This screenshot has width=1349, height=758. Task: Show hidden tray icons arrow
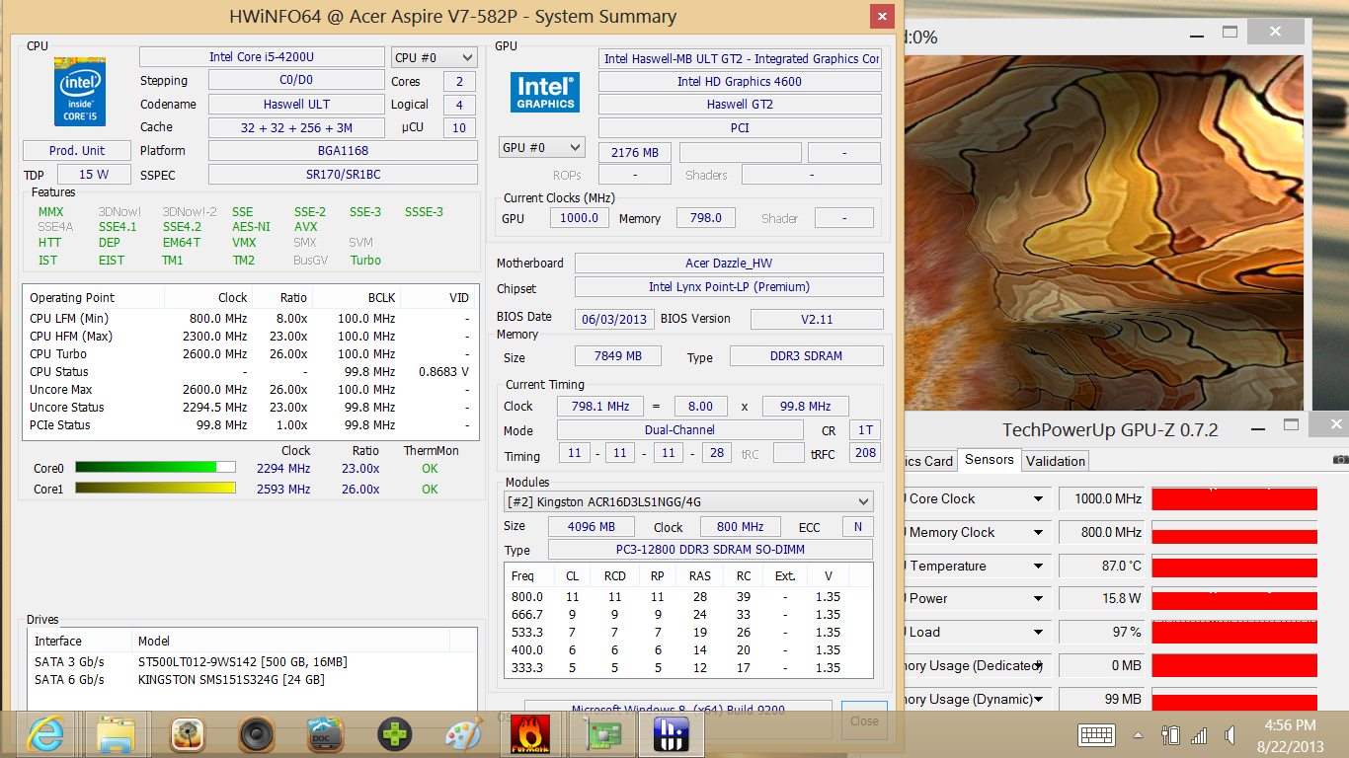(1140, 735)
